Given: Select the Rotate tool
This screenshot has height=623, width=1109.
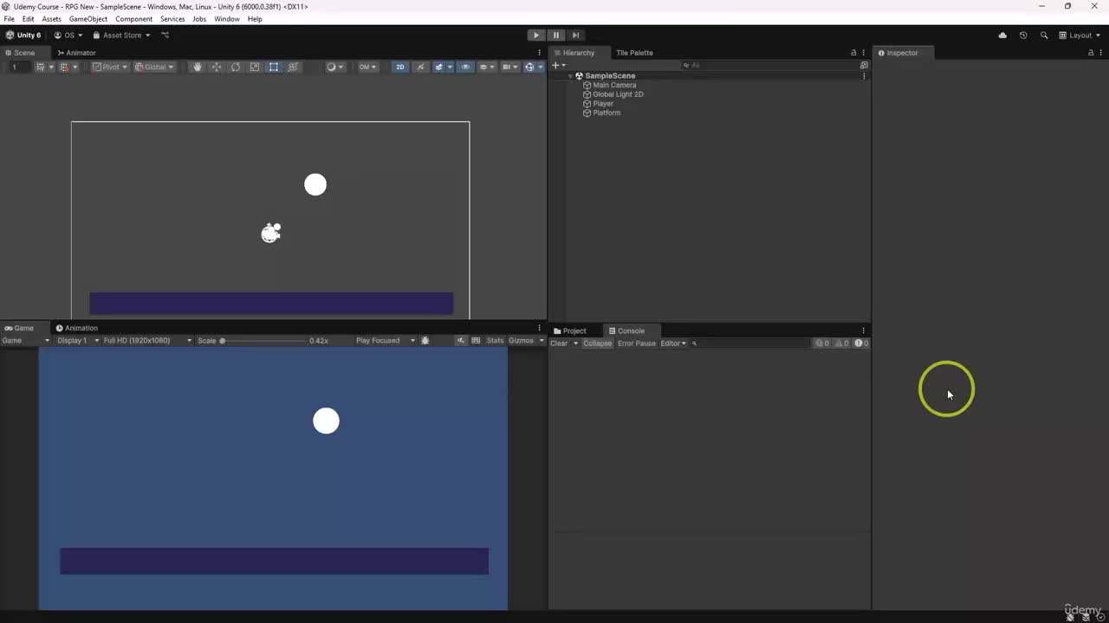Looking at the screenshot, I should [x=235, y=67].
